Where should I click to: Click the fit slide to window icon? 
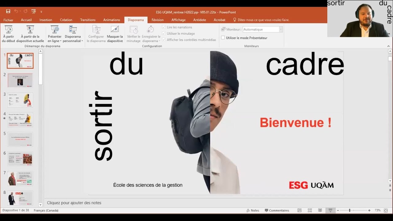click(386, 211)
